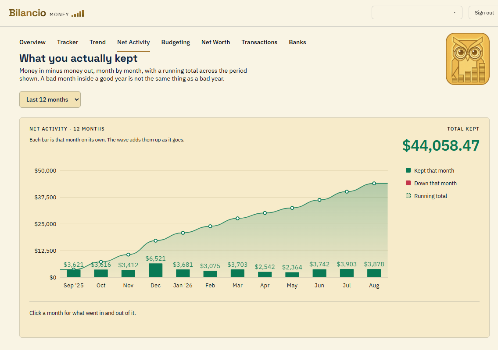498x350 pixels.
Task: Click the running total point above Aug
Action: tap(374, 183)
